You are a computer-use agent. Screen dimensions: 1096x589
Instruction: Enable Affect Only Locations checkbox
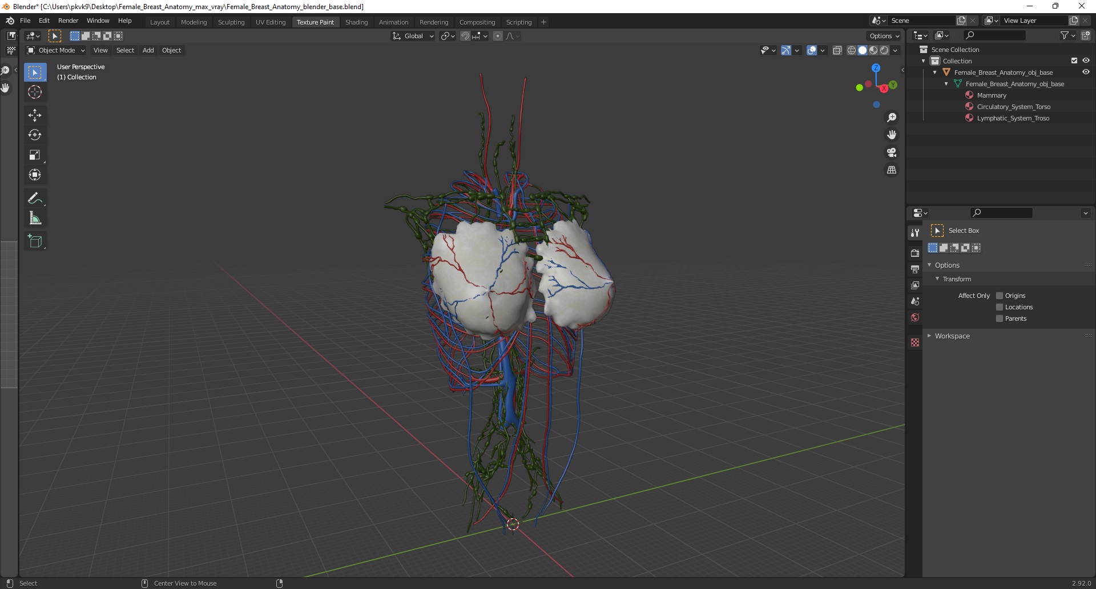click(x=1000, y=307)
